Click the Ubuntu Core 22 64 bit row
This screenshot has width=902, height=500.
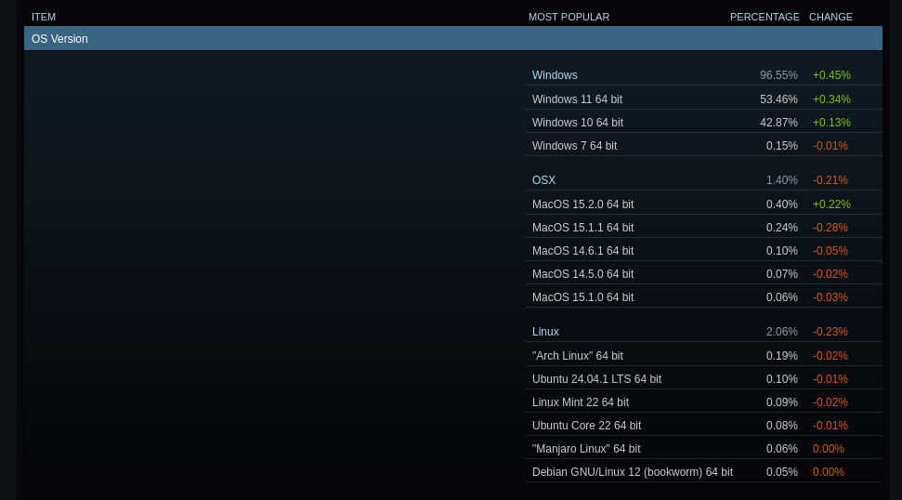(x=703, y=426)
